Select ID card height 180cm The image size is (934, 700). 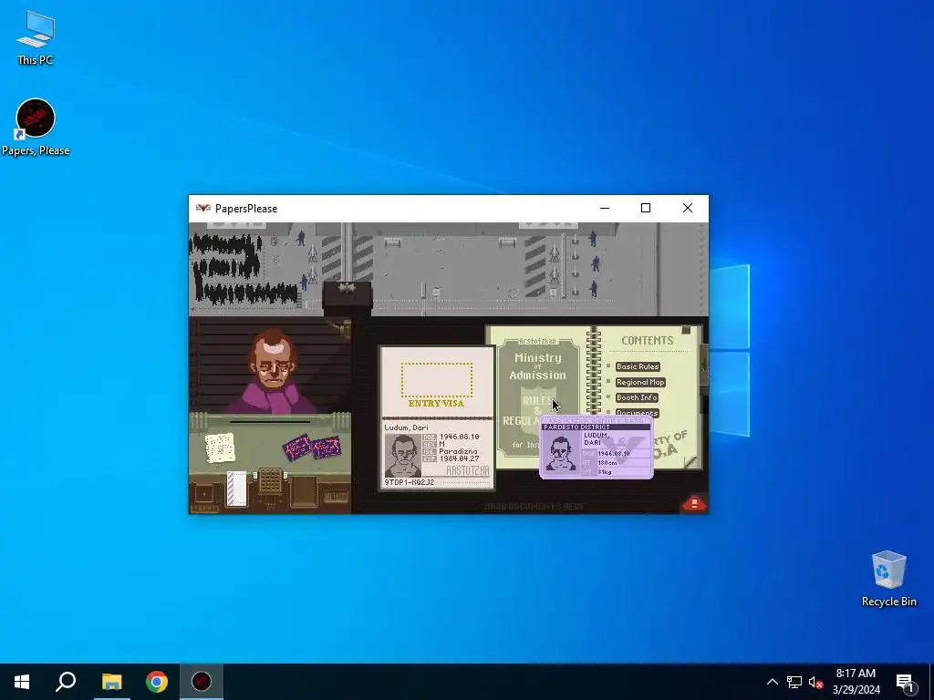(x=607, y=462)
